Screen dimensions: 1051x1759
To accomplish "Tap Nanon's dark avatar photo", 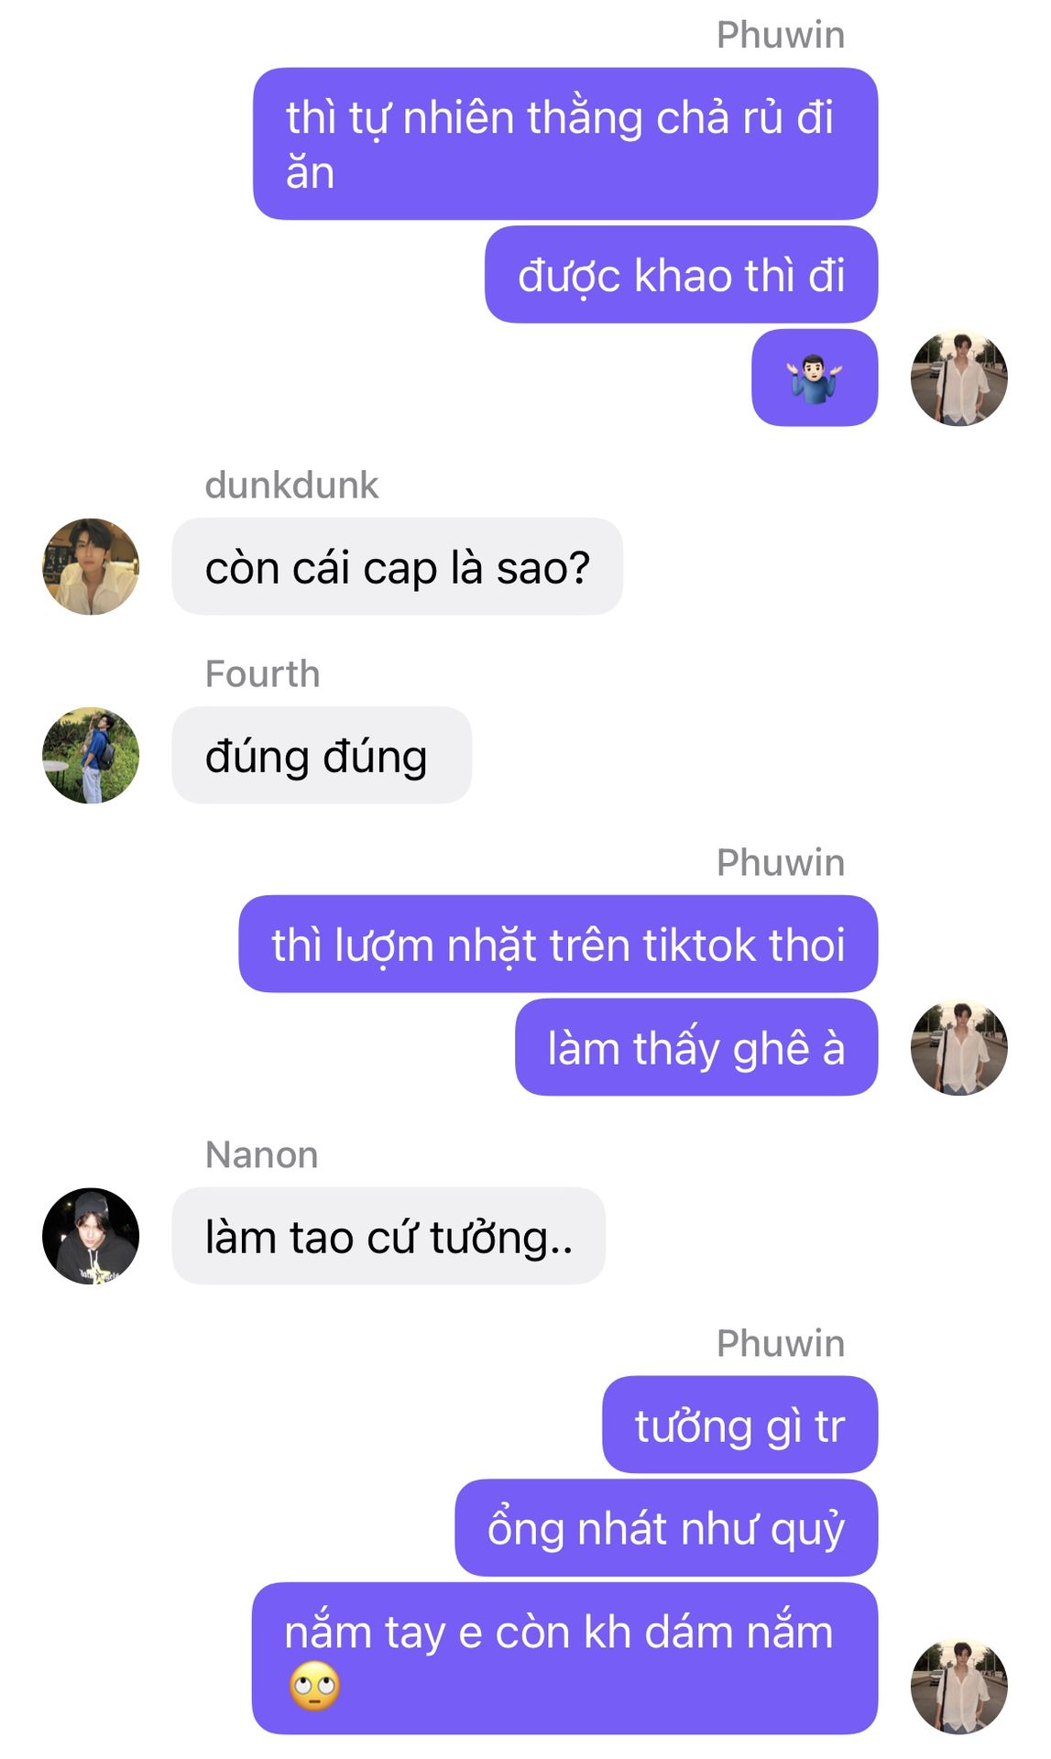I will (91, 1236).
